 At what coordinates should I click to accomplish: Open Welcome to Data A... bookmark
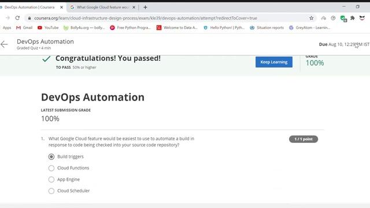(177, 28)
